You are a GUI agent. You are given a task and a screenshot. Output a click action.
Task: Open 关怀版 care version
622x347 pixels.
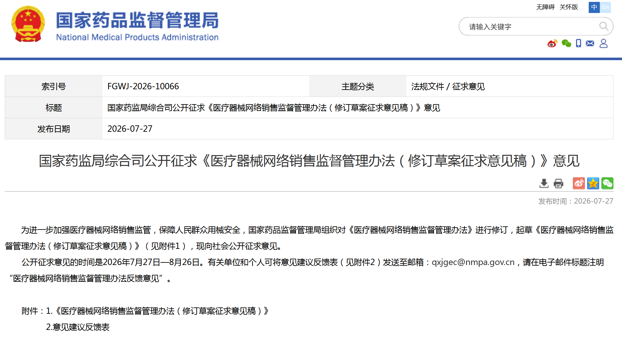point(569,7)
